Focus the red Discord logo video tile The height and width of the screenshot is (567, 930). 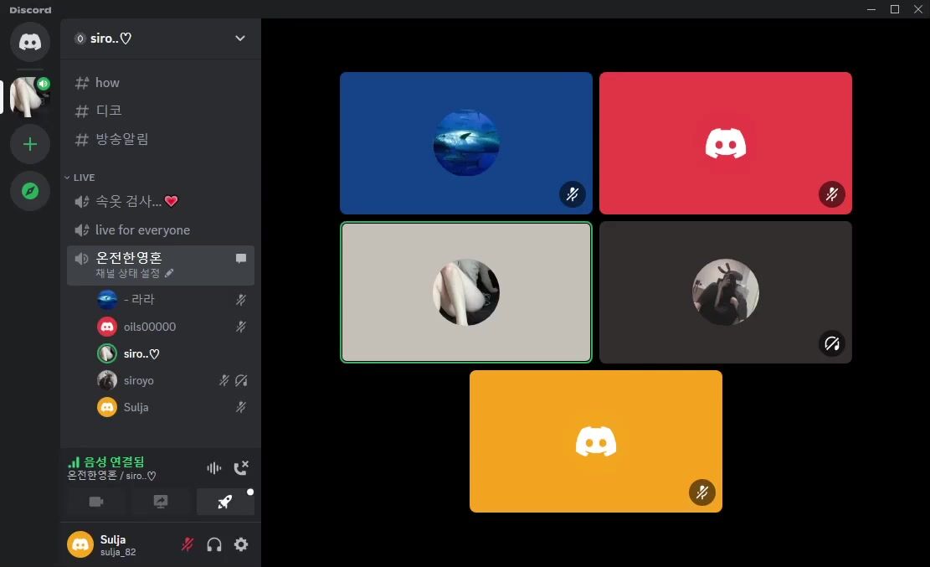[726, 143]
